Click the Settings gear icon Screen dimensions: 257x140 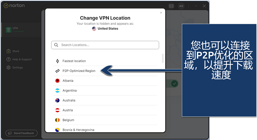[9, 67]
